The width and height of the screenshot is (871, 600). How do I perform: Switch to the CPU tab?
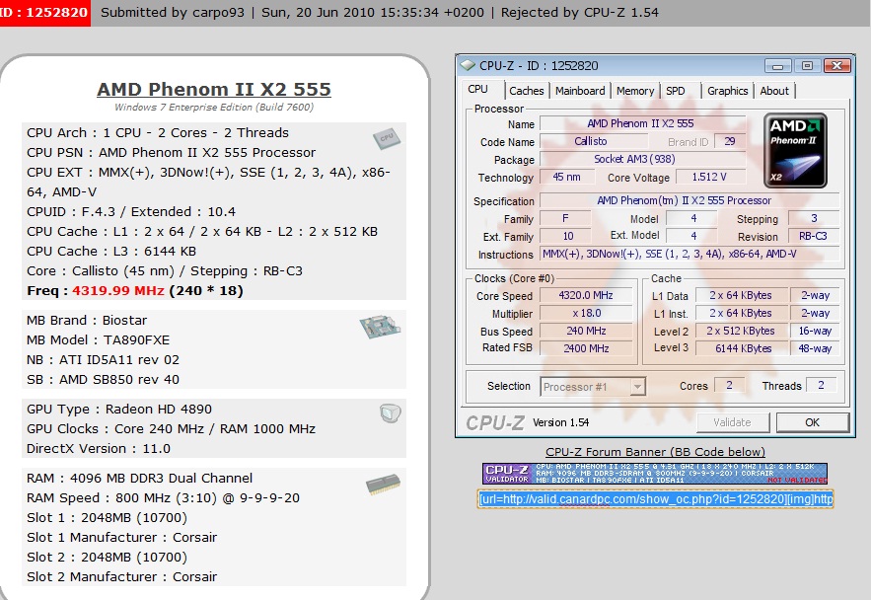[477, 90]
